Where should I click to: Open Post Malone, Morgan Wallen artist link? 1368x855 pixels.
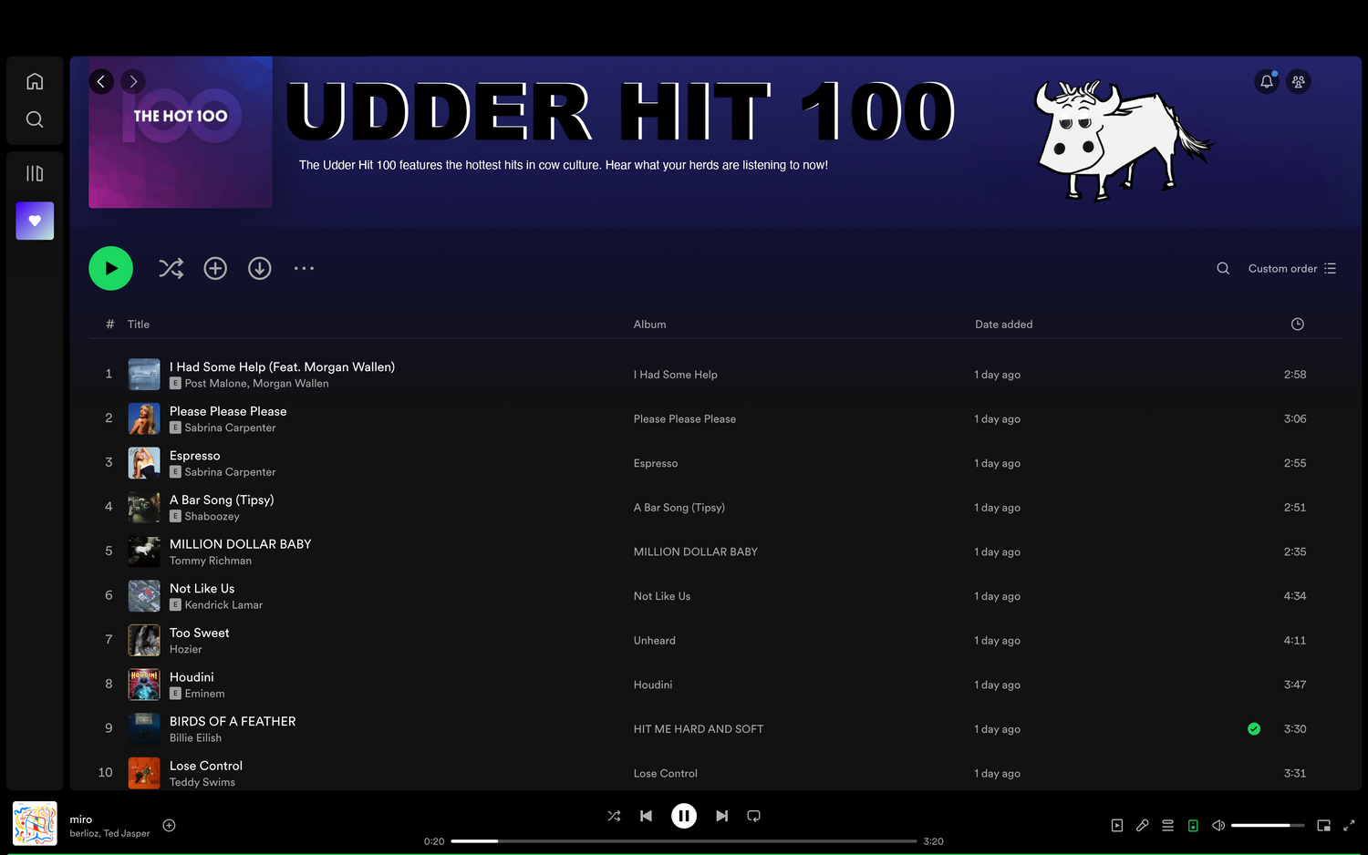tap(256, 384)
